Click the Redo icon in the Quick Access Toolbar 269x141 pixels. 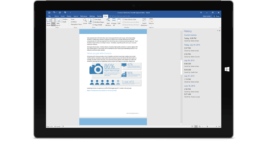[60, 12]
